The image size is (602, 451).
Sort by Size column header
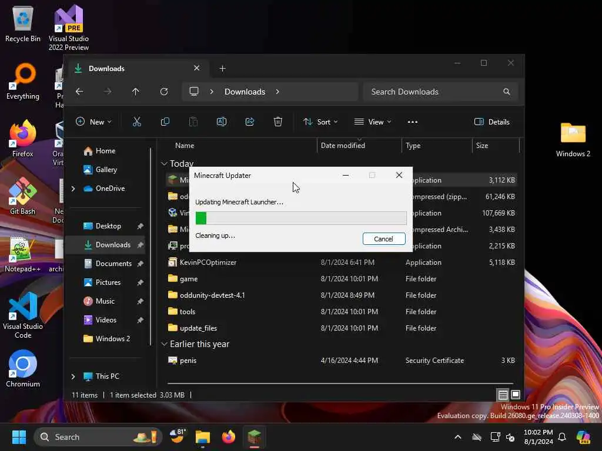[x=496, y=146]
